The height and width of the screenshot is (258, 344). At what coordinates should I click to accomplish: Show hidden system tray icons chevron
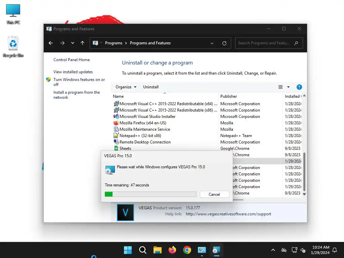tap(273, 250)
